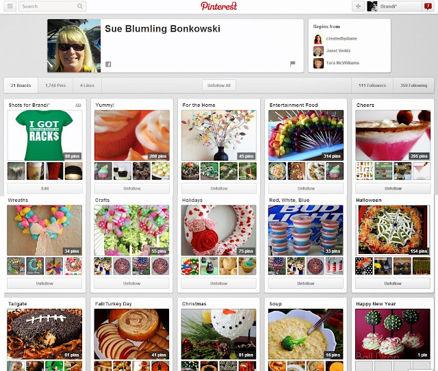Click the search magnifier icon
The image size is (438, 371).
pyautogui.click(x=80, y=6)
